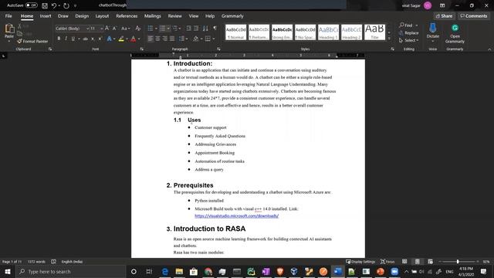
Task: Switch to Web Layout view icon
Action: 430,262
